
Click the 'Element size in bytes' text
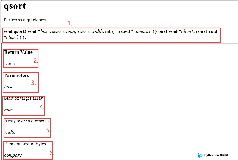coord(25,144)
